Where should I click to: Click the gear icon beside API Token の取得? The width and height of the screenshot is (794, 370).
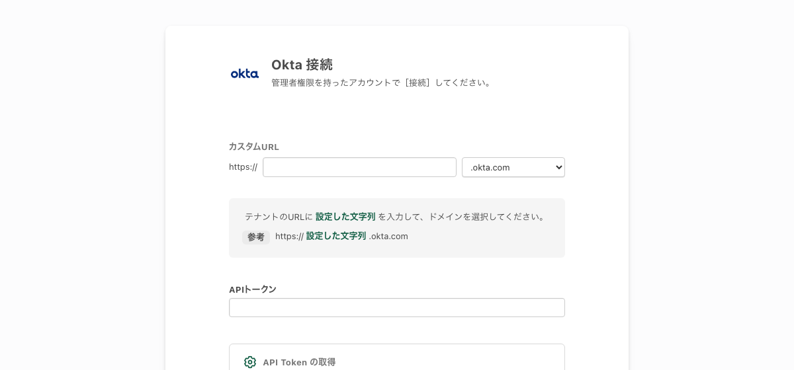pos(250,362)
